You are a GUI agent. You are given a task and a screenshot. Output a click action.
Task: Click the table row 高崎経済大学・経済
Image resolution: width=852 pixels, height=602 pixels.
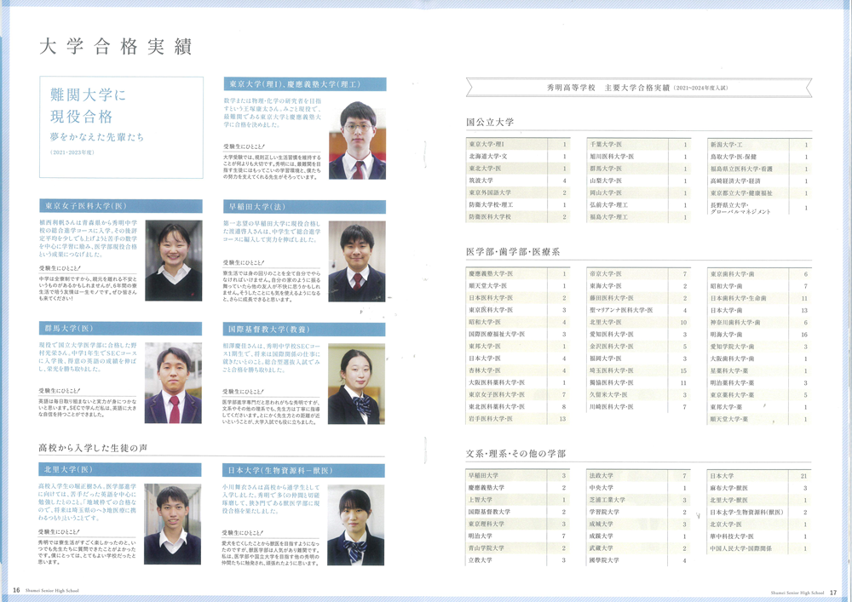[760, 181]
